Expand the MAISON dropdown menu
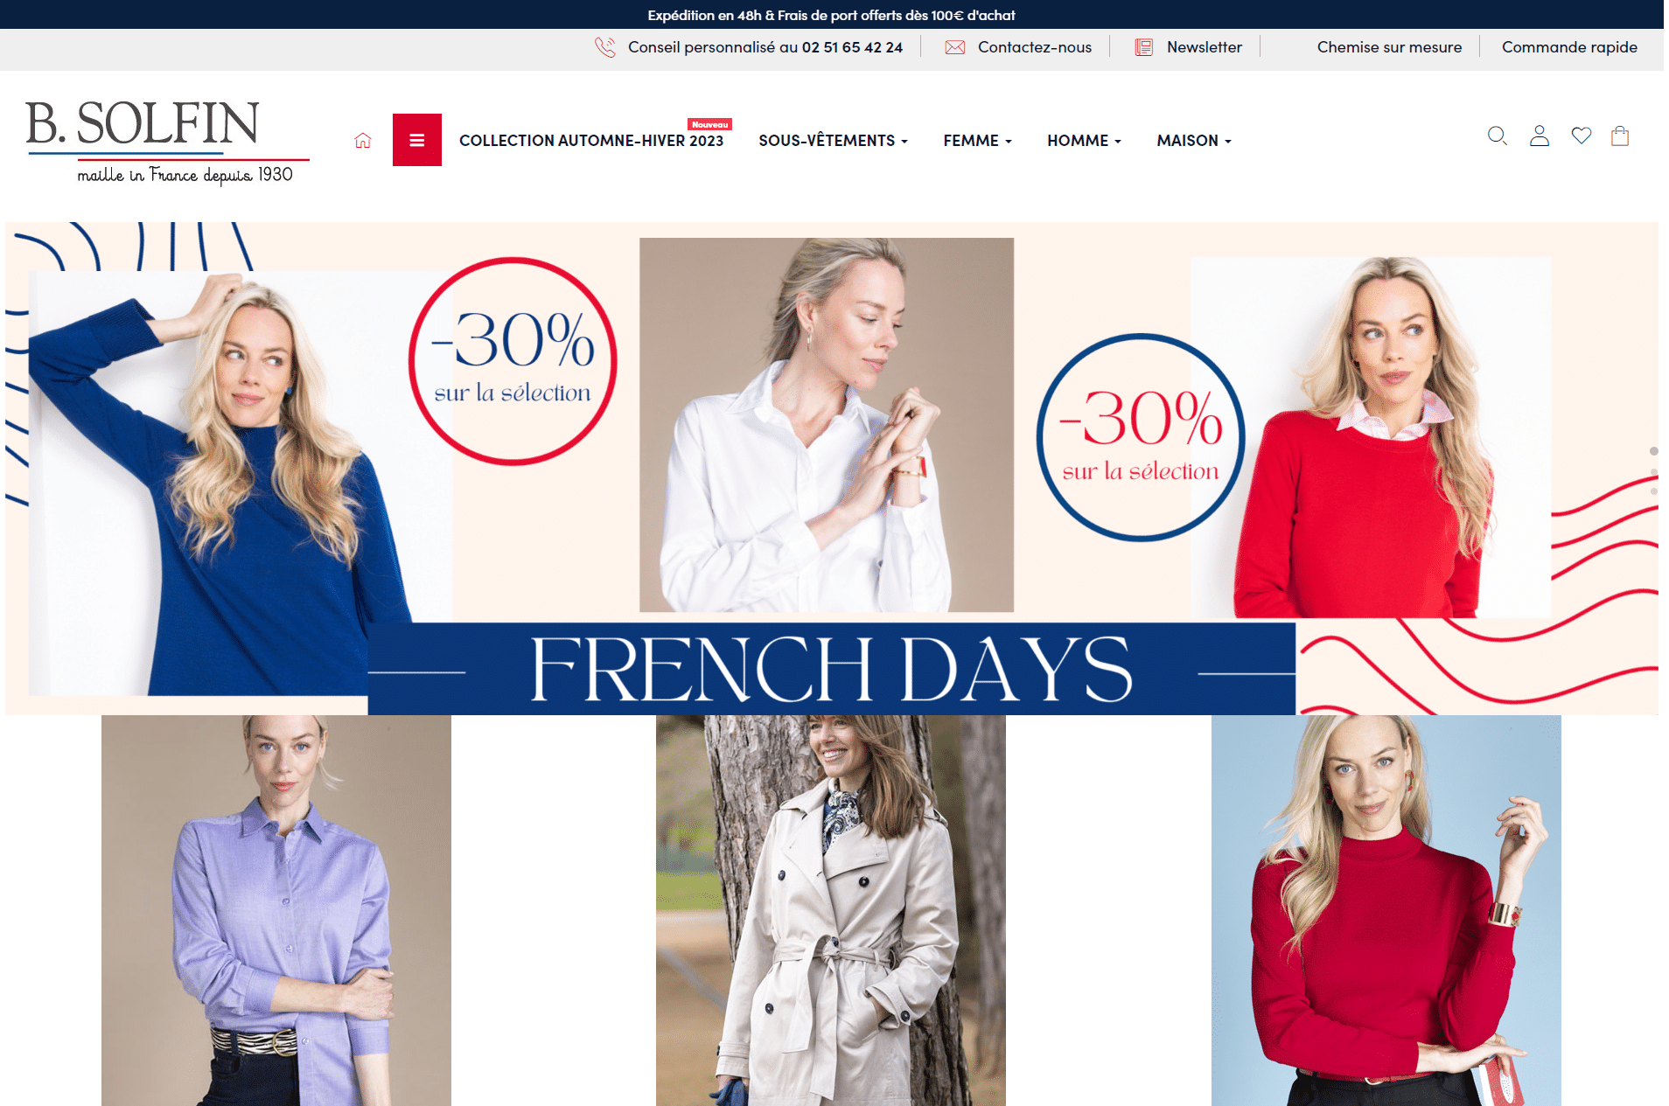The width and height of the screenshot is (1669, 1106). (x=1194, y=141)
